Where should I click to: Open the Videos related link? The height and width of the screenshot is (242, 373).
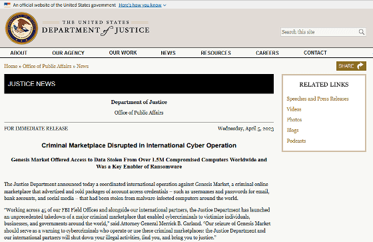tap(294, 109)
